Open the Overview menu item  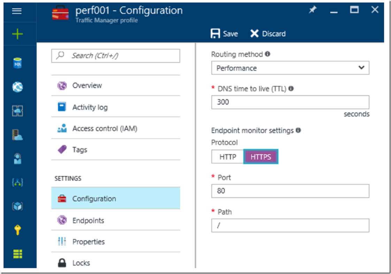[116, 85]
